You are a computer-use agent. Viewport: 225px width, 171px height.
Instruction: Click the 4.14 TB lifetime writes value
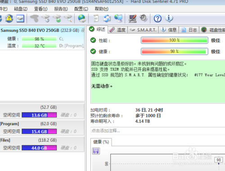click(143, 121)
